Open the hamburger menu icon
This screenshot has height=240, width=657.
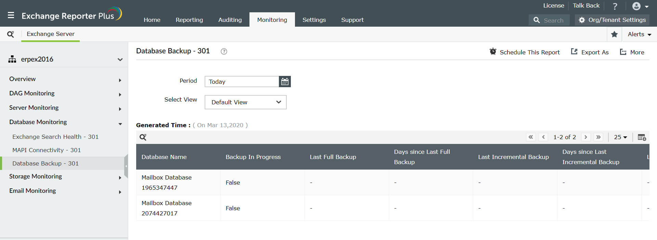[x=11, y=15]
